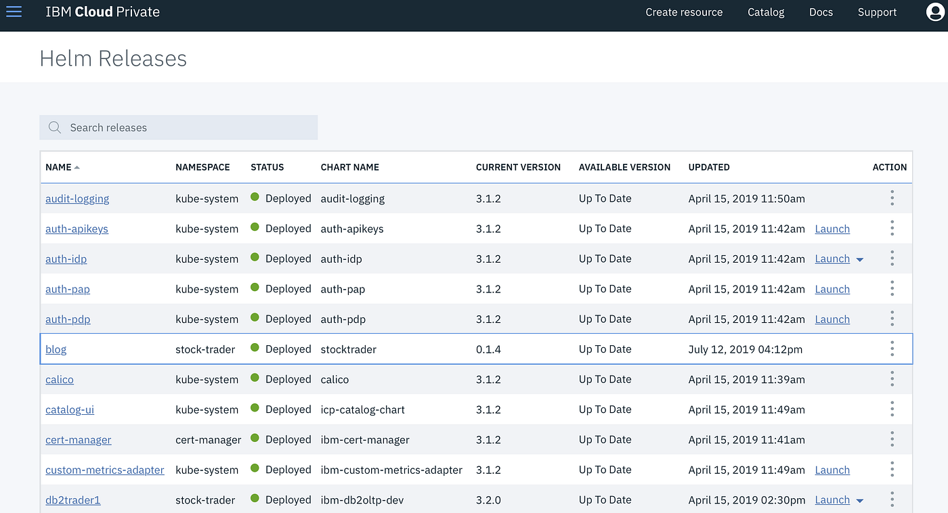Viewport: 948px width, 513px height.
Task: Click Launch link for auth-apikeys
Action: (x=832, y=229)
